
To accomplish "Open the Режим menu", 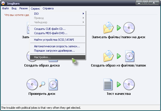I will 23,8.
